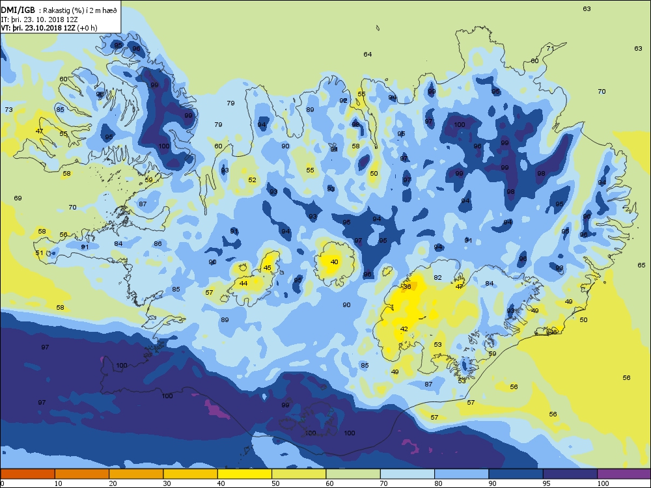Select the humidity value '44' on the map
The width and height of the screenshot is (651, 488).
click(243, 284)
